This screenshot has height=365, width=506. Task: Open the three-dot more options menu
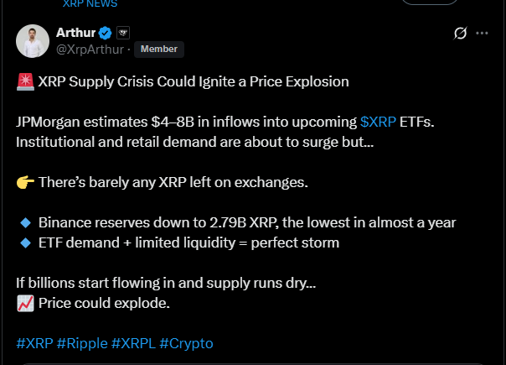[482, 34]
